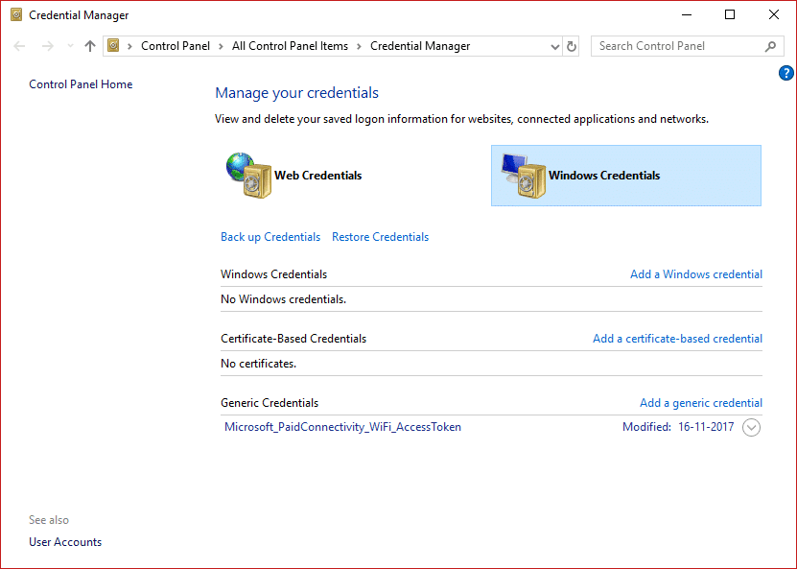Open the address bar history dropdown
Image resolution: width=797 pixels, height=569 pixels.
click(x=555, y=46)
